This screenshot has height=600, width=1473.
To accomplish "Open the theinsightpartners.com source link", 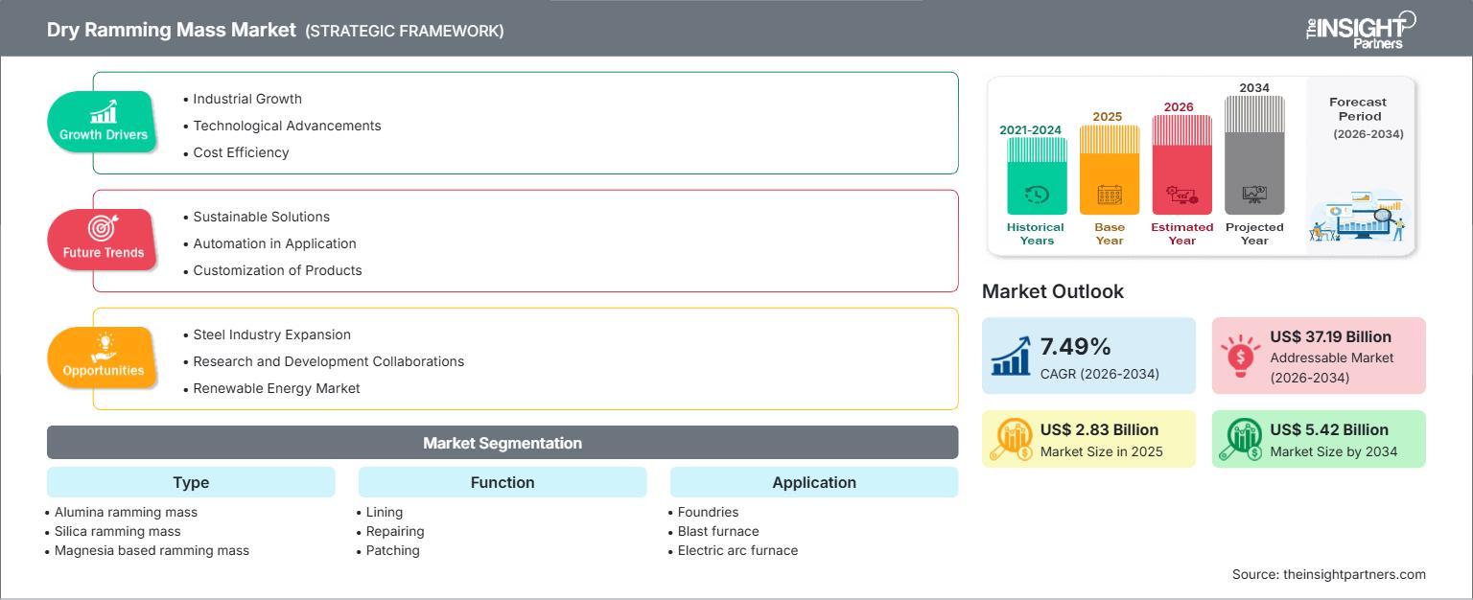I will tap(1354, 574).
